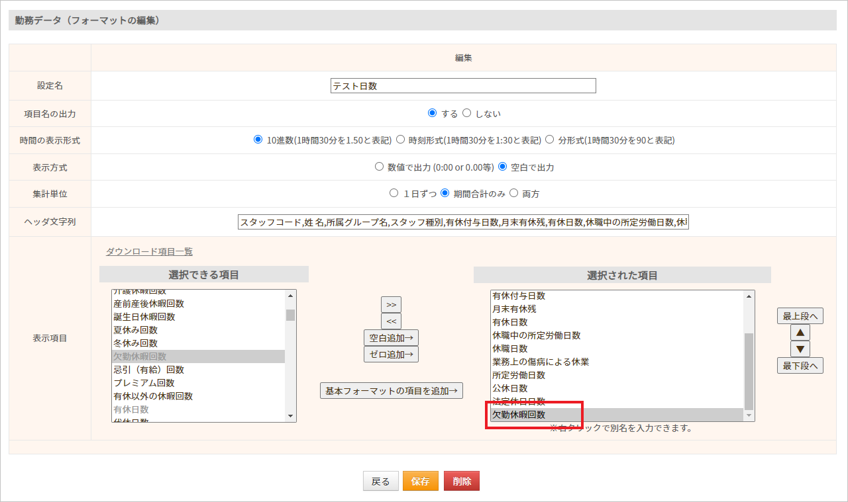Choose 両方 for aggregation unit
The width and height of the screenshot is (848, 502).
pos(513,194)
